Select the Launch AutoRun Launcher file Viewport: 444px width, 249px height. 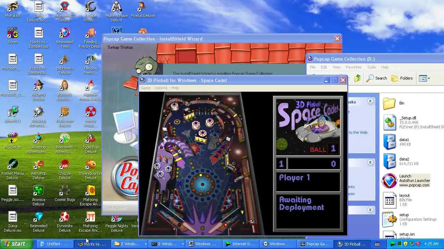[407, 181]
